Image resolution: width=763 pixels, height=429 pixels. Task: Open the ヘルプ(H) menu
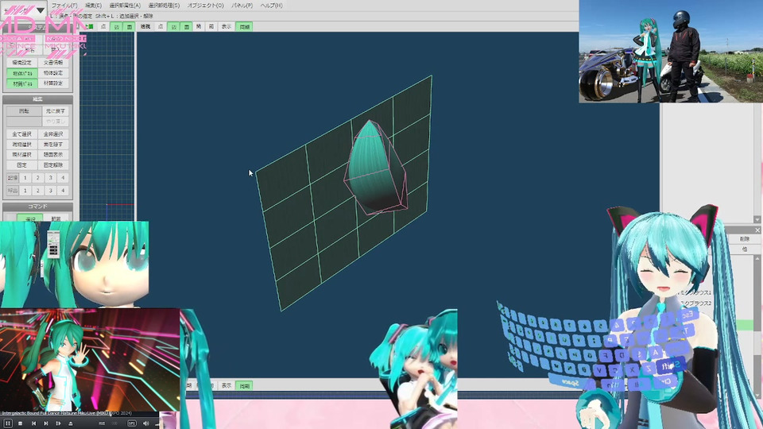coord(272,6)
